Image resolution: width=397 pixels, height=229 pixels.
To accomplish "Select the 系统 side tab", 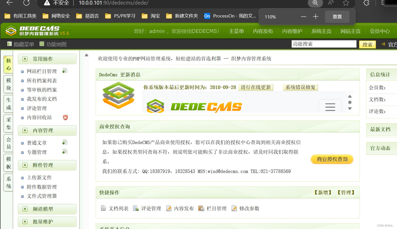I will click(8, 183).
